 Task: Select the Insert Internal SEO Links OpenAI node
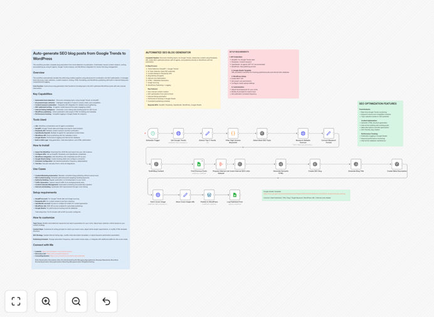(x=240, y=164)
